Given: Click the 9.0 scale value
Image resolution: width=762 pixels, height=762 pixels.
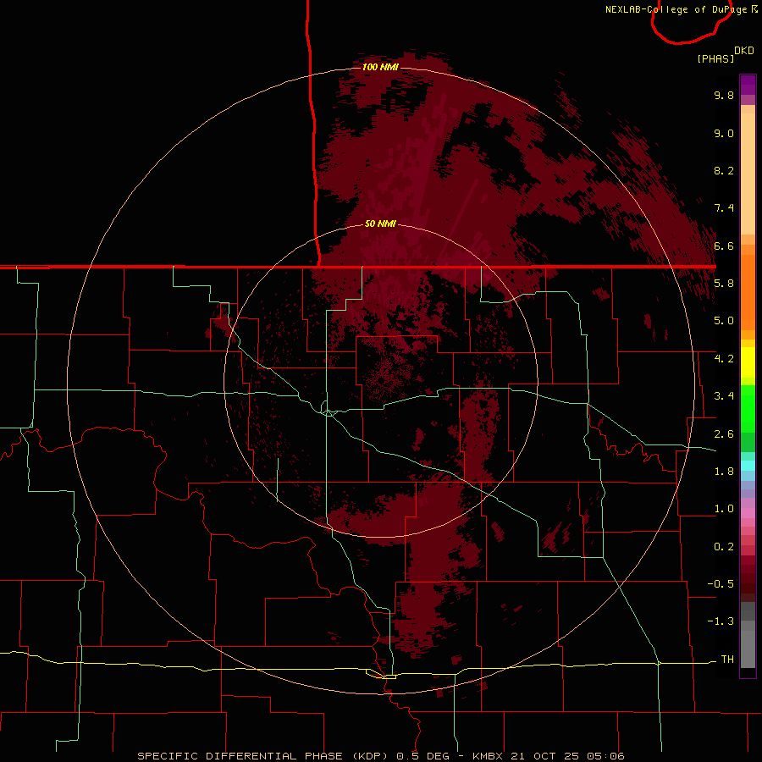Looking at the screenshot, I should (x=724, y=133).
